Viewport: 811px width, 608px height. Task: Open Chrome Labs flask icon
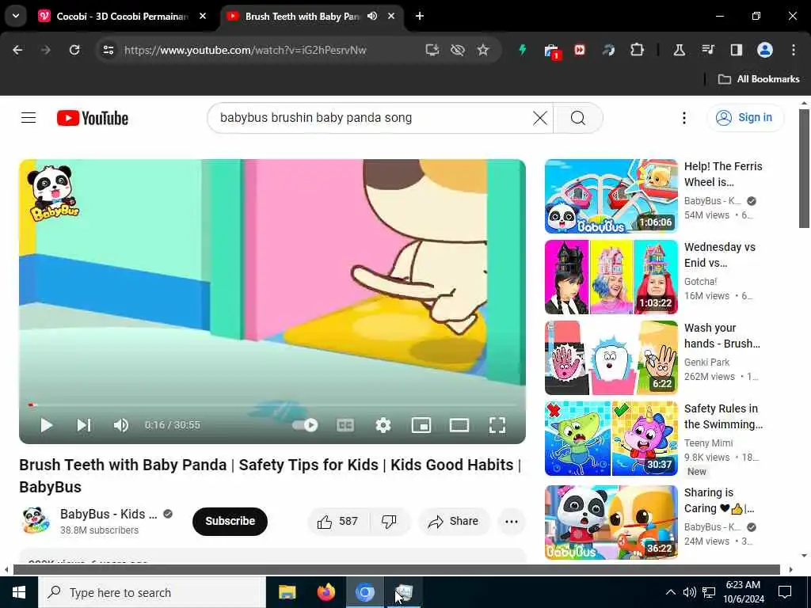coord(679,50)
